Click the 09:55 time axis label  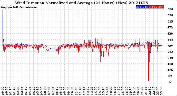point(68,91)
